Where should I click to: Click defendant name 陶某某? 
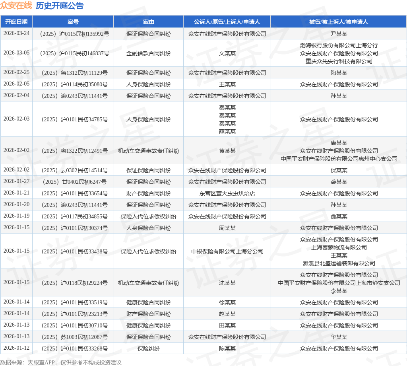click(339, 73)
